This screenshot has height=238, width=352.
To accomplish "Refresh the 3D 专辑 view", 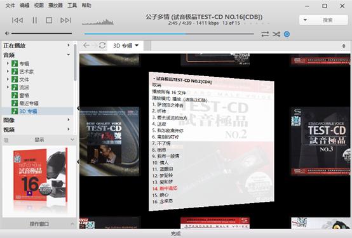I will point(102,46).
